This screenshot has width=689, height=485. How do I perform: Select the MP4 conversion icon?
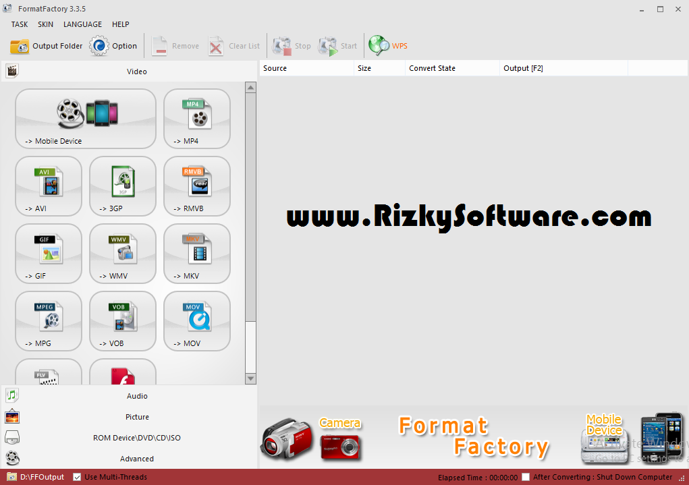[x=197, y=119]
